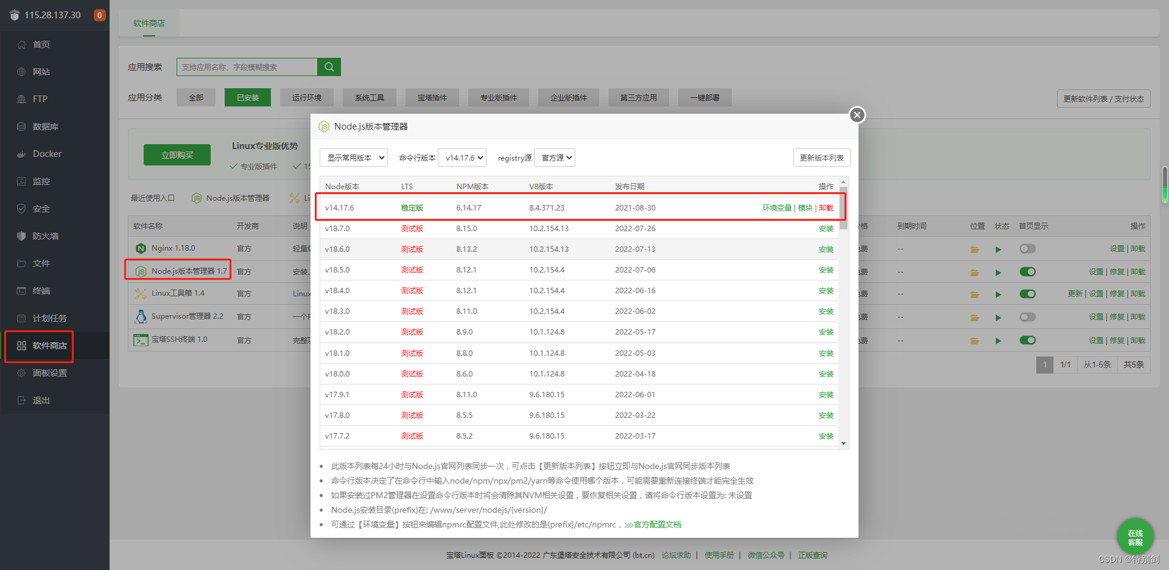Select the 系统工具 category filter

(370, 97)
